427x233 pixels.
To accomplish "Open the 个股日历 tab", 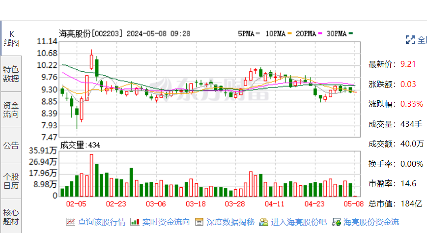I will (x=11, y=181).
